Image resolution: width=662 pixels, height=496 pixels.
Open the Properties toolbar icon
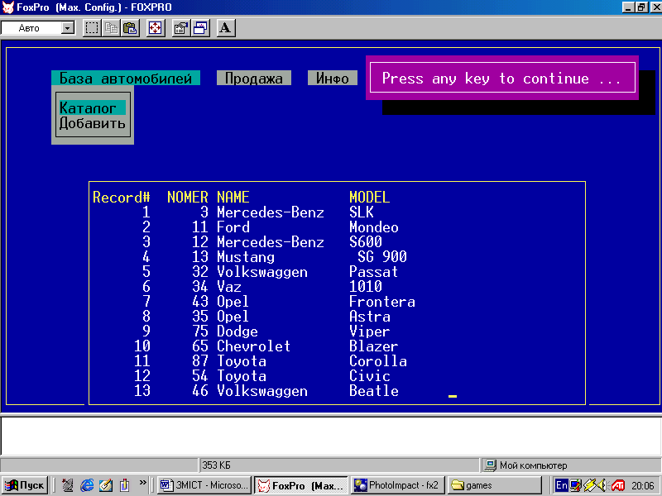point(180,28)
